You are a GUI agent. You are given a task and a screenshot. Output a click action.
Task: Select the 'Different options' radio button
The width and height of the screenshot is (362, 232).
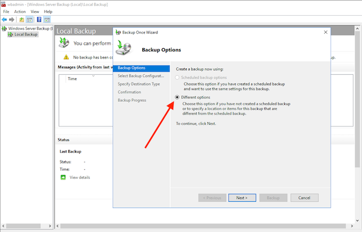coord(177,98)
